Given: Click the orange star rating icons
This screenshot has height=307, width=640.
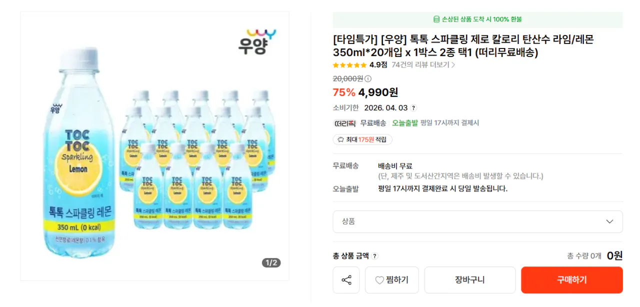Looking at the screenshot, I should (x=347, y=65).
